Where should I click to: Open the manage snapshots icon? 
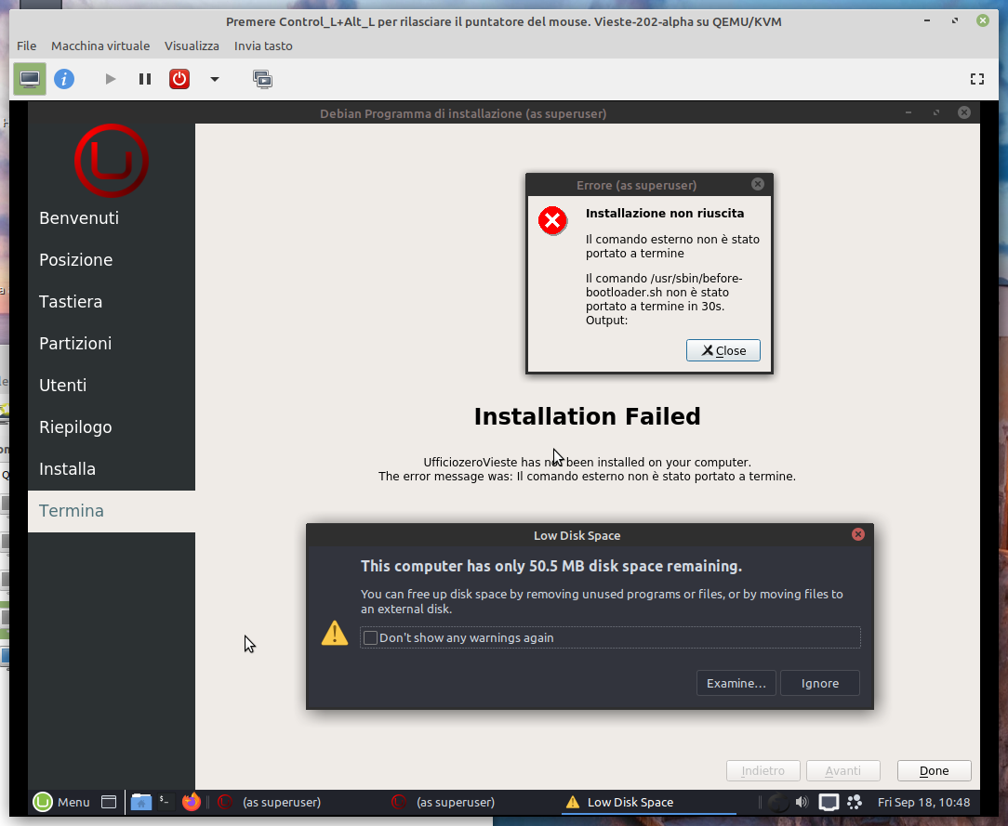[262, 79]
